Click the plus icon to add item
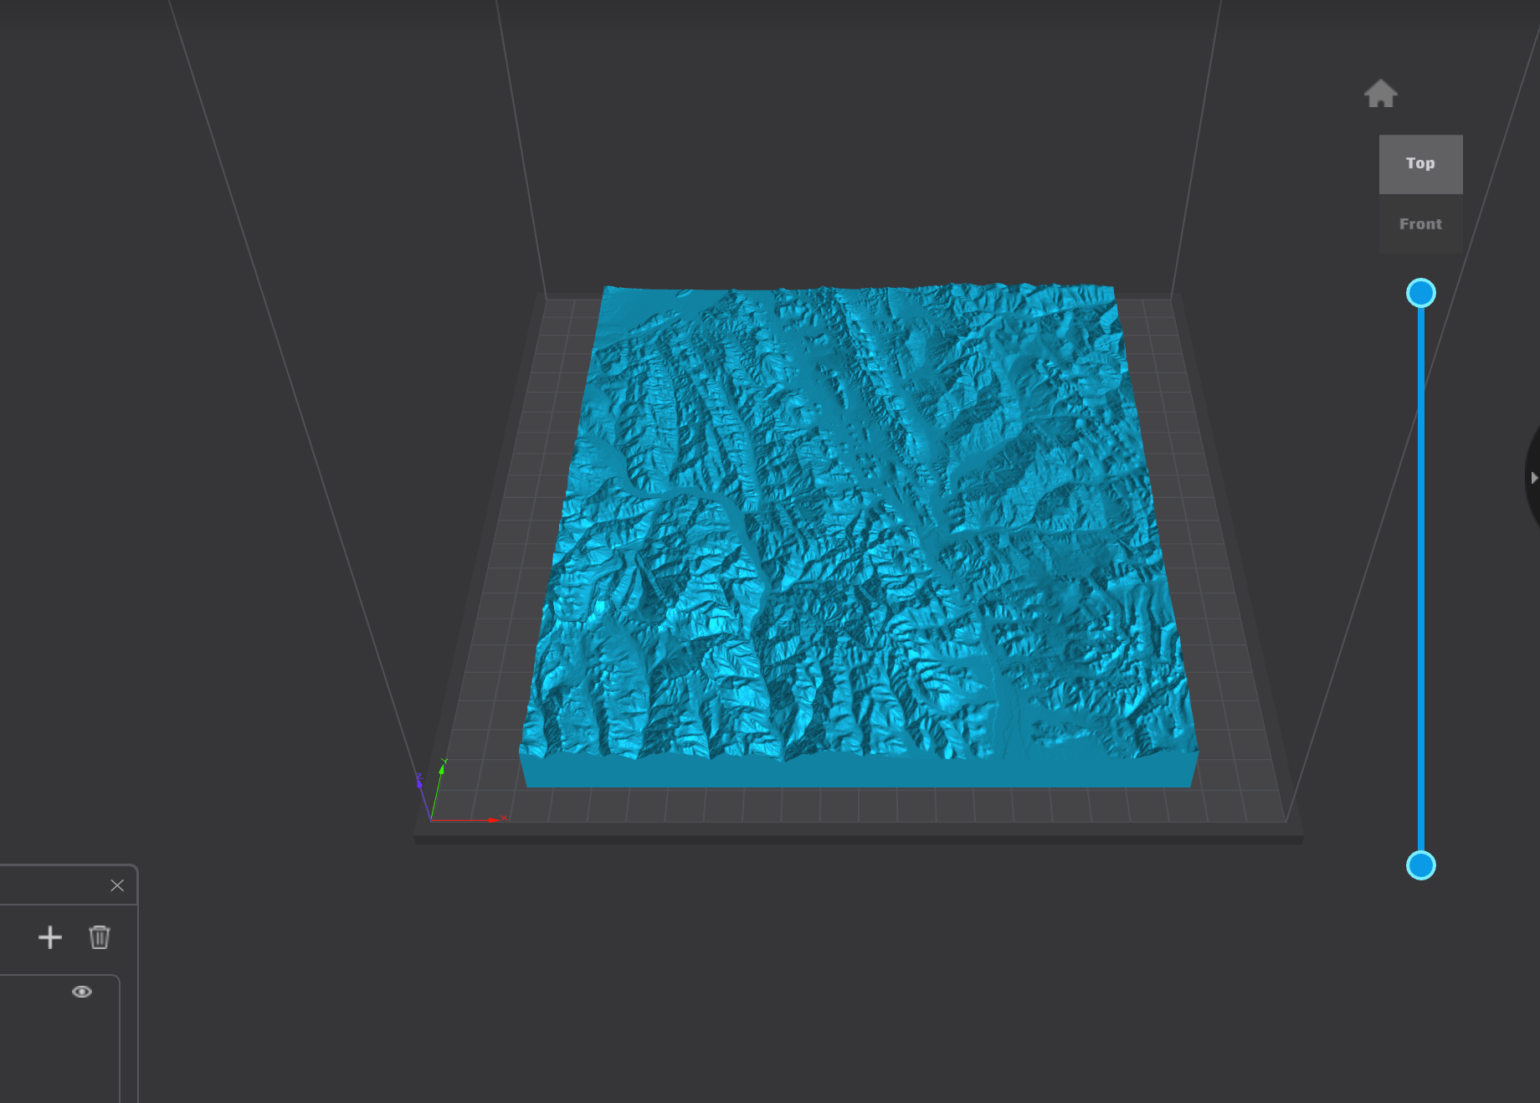The height and width of the screenshot is (1103, 1540). (x=50, y=937)
